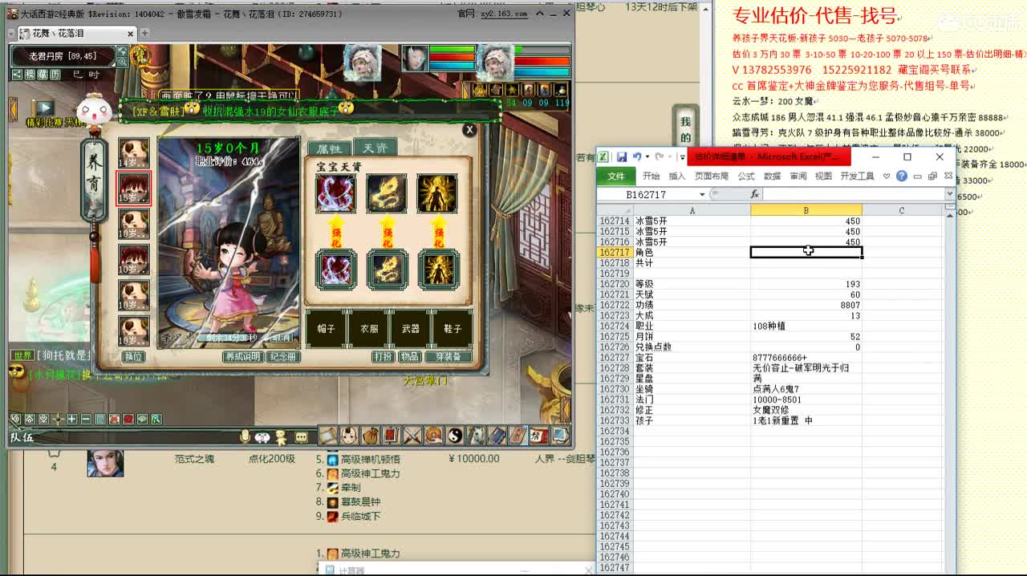
Task: Select the golden figure 天资 skill icon
Action: point(437,193)
